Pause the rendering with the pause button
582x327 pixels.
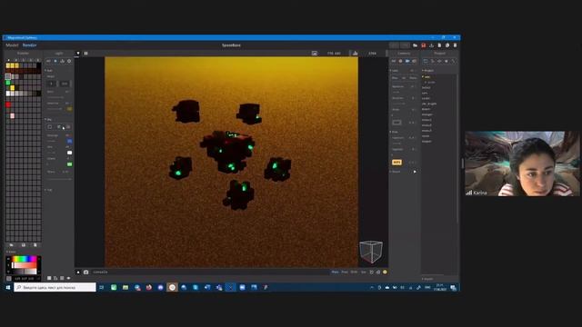point(85,54)
